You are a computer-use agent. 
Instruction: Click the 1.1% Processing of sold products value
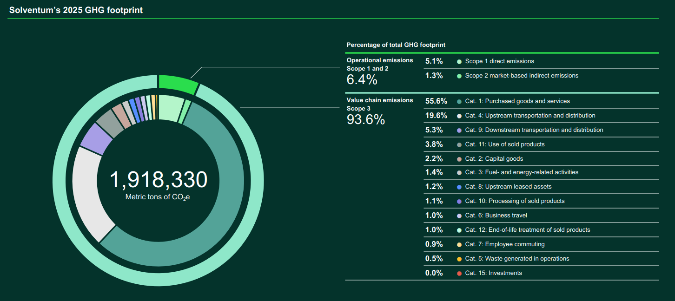pos(434,201)
